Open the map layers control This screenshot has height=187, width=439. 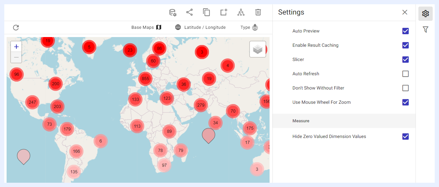[258, 49]
